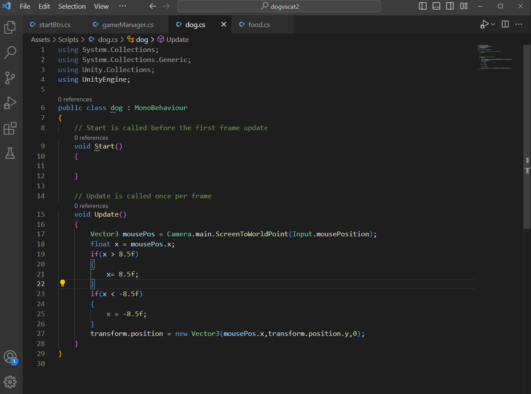531x394 pixels.
Task: Open the Edit menu
Action: [x=44, y=6]
